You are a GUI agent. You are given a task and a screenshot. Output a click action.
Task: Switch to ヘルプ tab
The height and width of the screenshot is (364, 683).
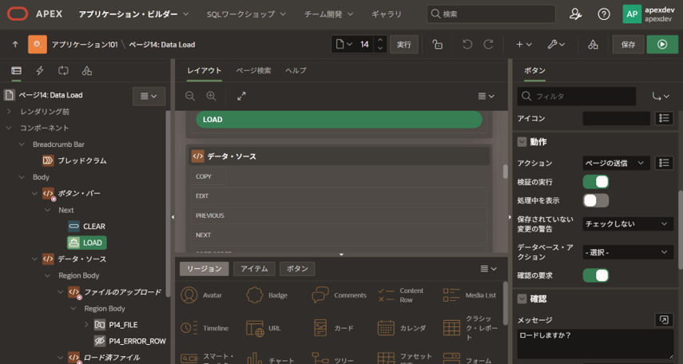[x=296, y=70]
